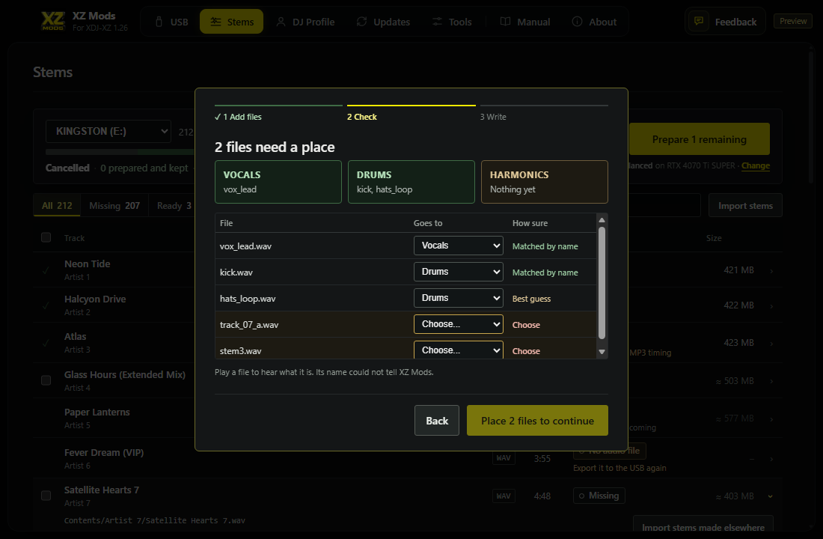The height and width of the screenshot is (539, 823).
Task: Click the Feedback speech bubble icon
Action: point(699,21)
